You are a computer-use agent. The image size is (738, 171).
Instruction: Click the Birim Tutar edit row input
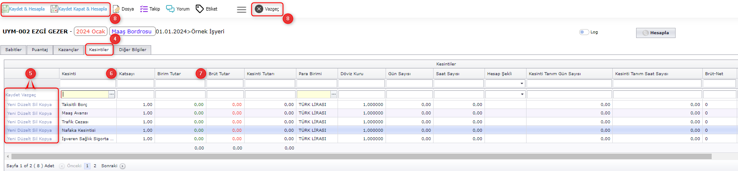(x=180, y=95)
